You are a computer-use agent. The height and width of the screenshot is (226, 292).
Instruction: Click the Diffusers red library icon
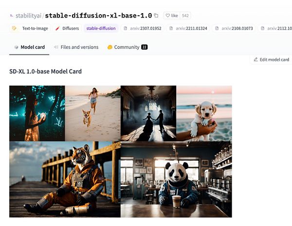(57, 28)
